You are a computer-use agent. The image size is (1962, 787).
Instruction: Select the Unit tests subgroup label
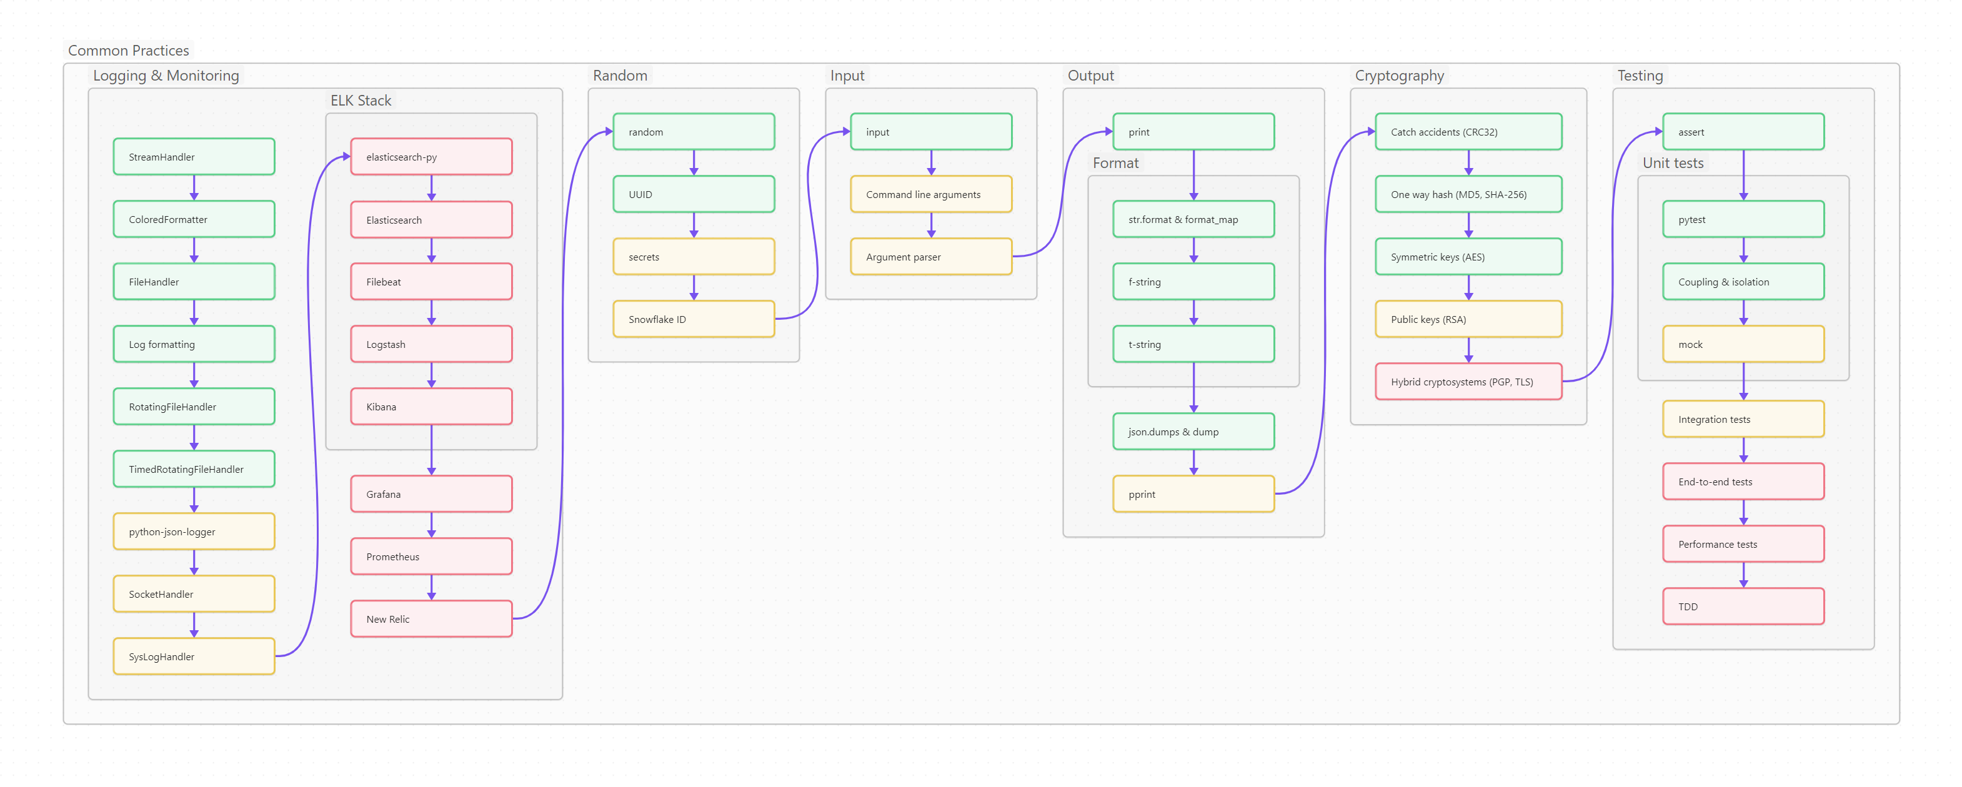(x=1672, y=163)
